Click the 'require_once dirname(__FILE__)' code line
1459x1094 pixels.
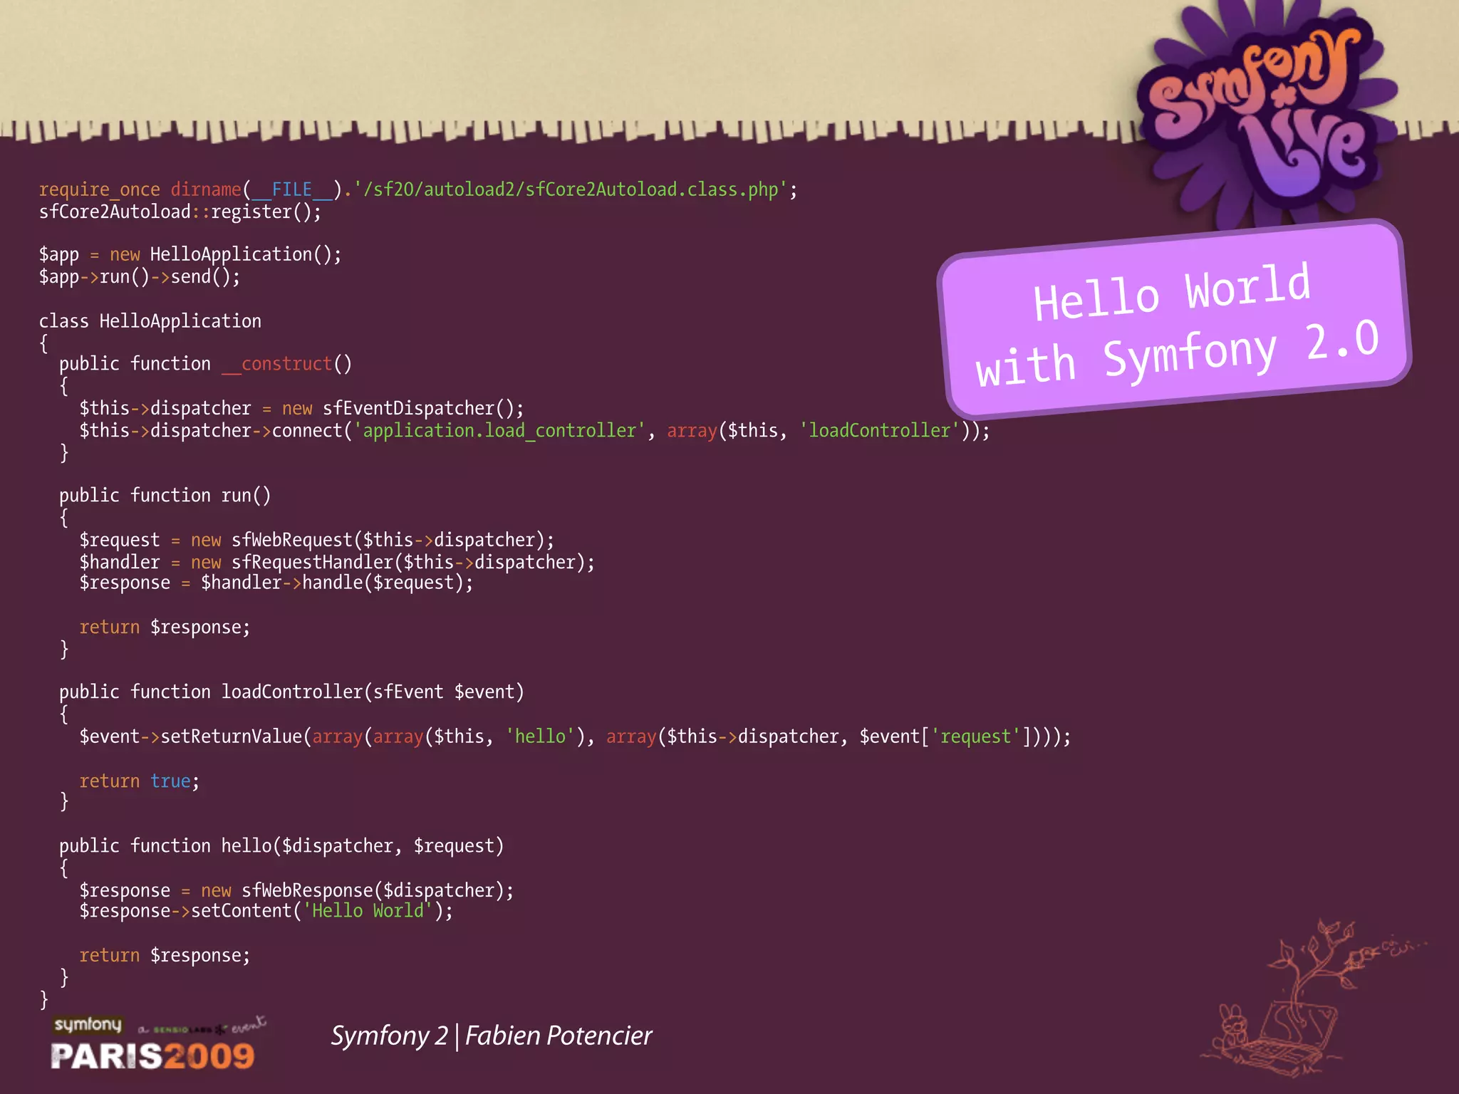pos(418,189)
